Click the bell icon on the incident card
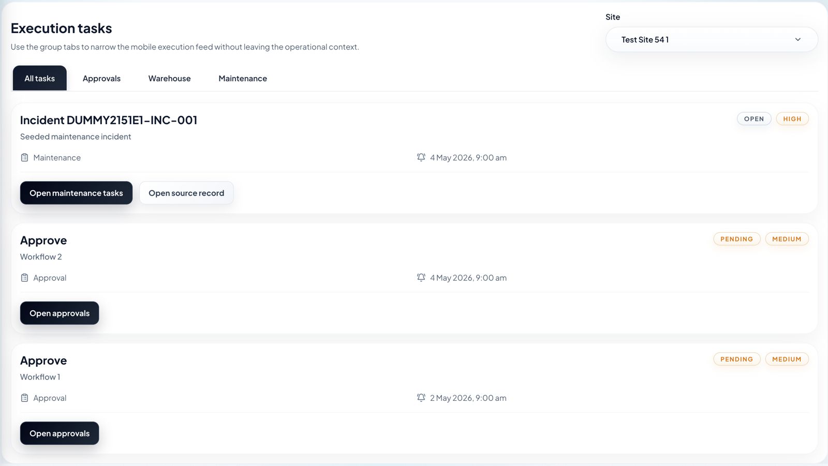This screenshot has height=466, width=828. [421, 157]
